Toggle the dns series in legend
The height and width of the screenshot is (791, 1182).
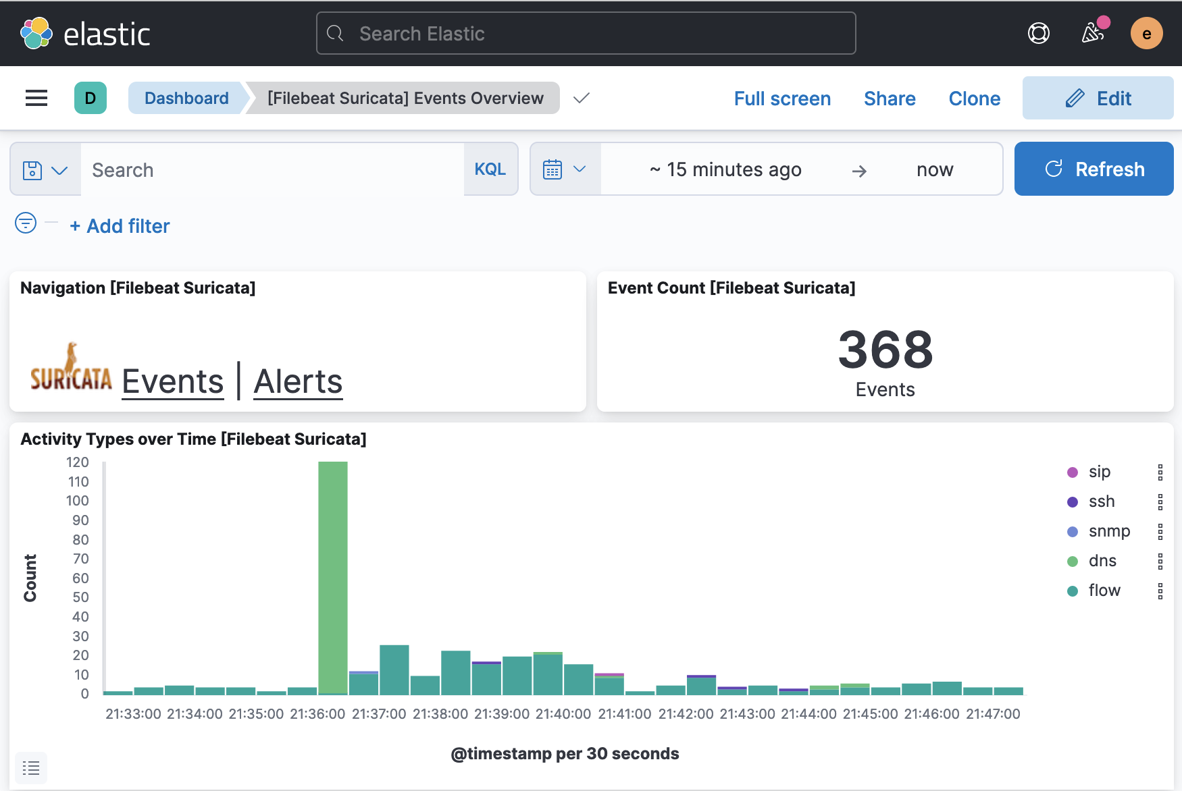tap(1102, 561)
